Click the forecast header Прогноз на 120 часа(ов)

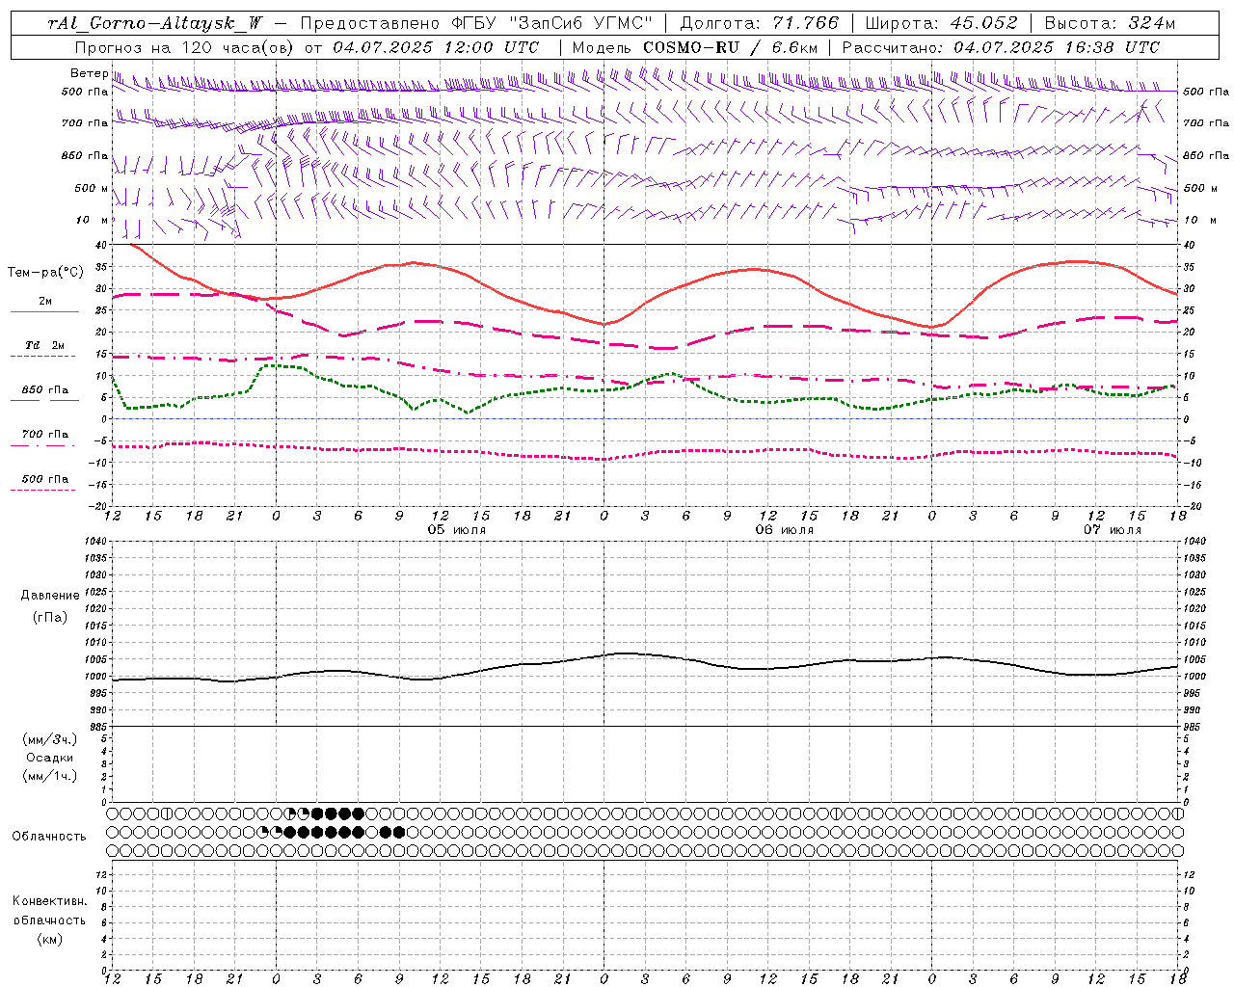pyautogui.click(x=185, y=47)
